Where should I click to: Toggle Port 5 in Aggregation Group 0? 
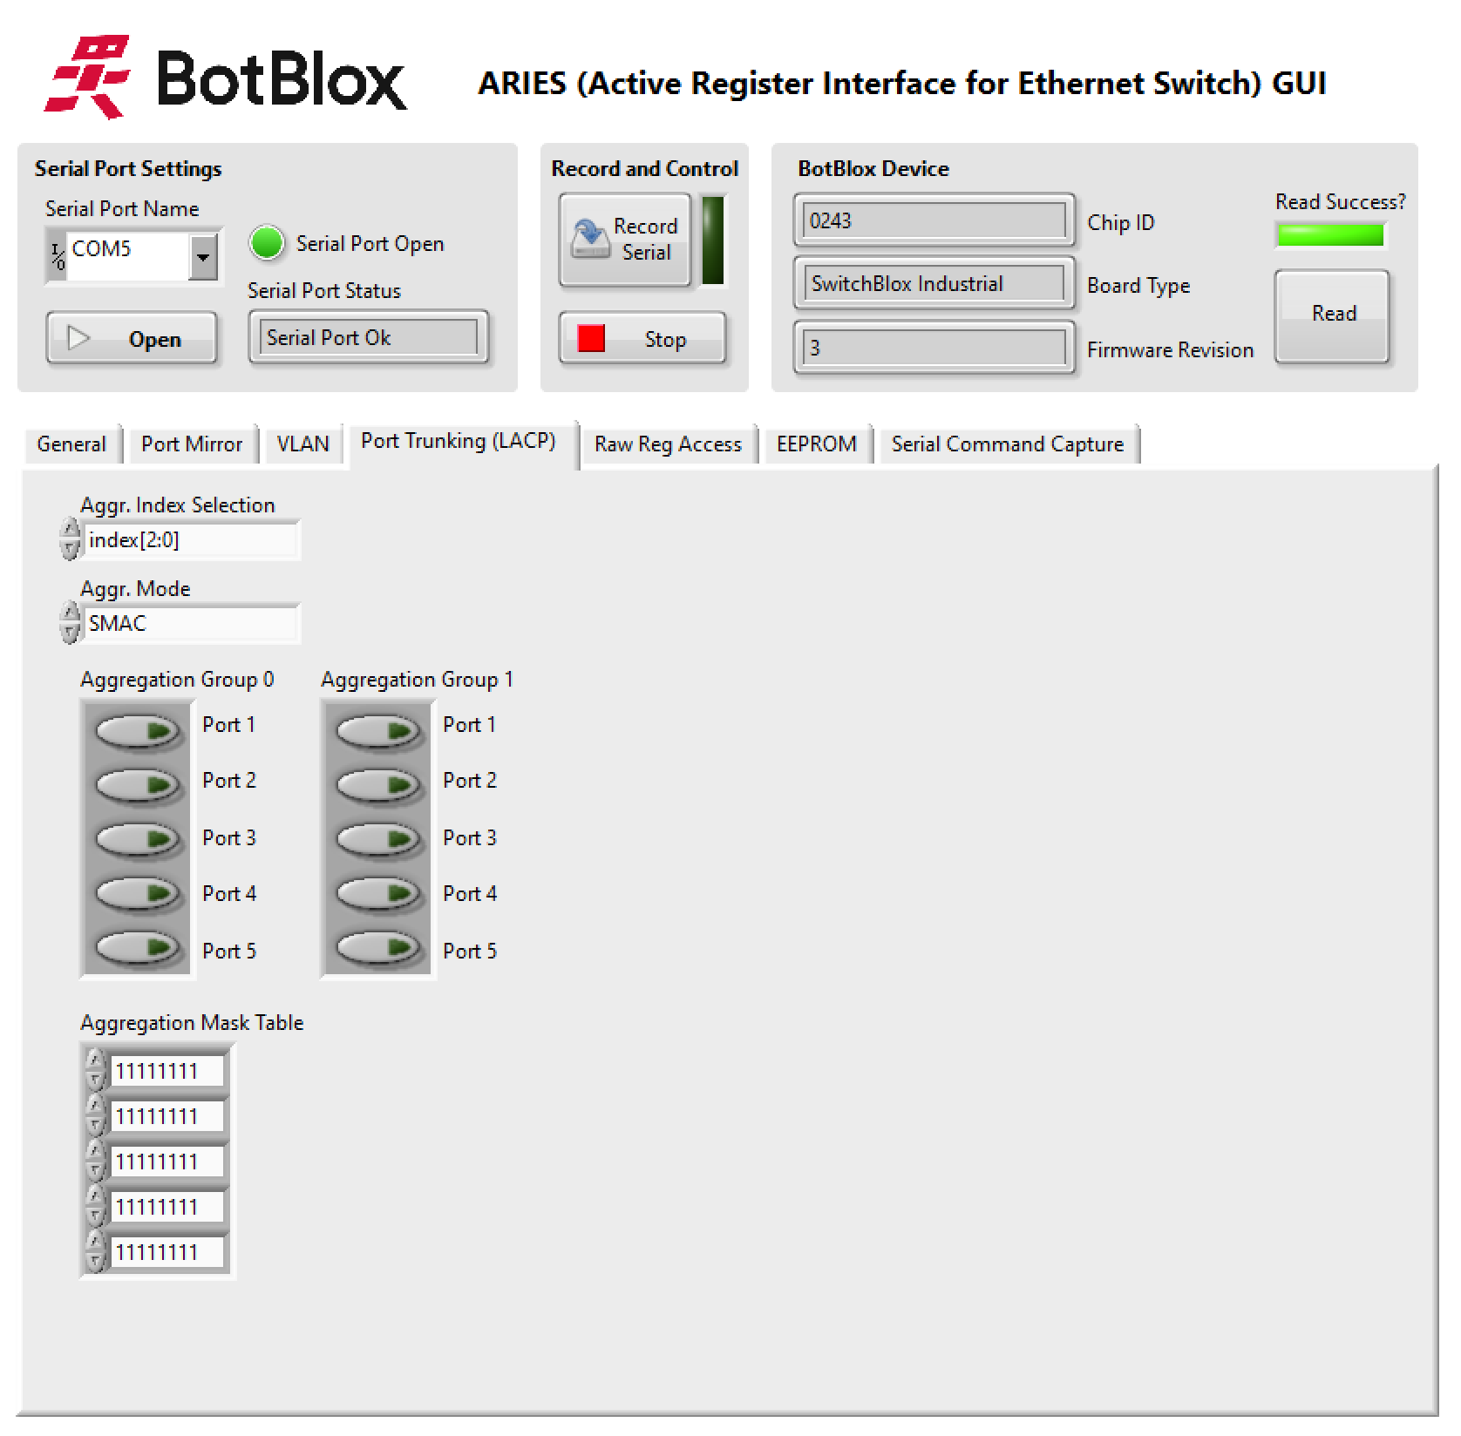(x=139, y=947)
